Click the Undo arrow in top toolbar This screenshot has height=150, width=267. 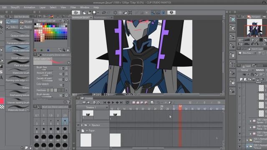coord(103,12)
